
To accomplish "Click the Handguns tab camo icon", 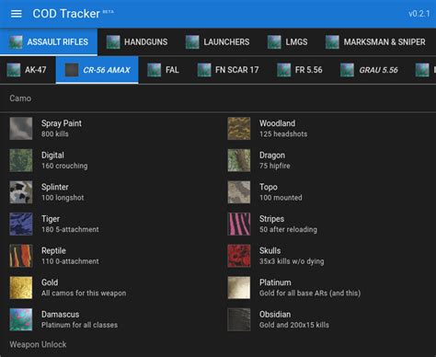I will coord(113,42).
